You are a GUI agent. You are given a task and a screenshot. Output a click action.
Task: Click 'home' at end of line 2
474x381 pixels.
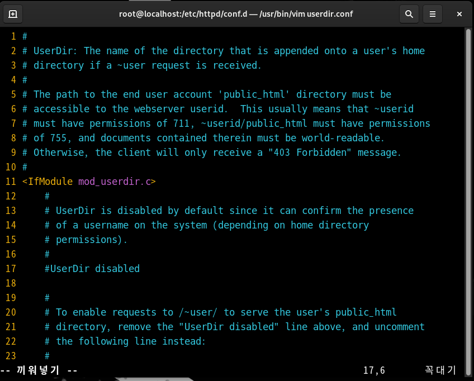tap(414, 51)
